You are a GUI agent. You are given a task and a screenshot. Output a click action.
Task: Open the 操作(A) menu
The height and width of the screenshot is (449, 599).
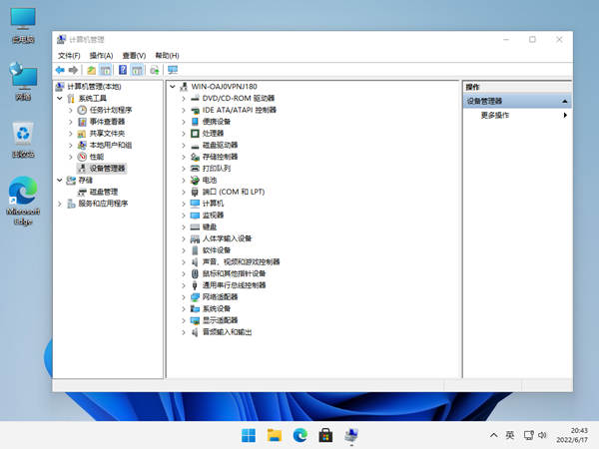[x=101, y=55]
